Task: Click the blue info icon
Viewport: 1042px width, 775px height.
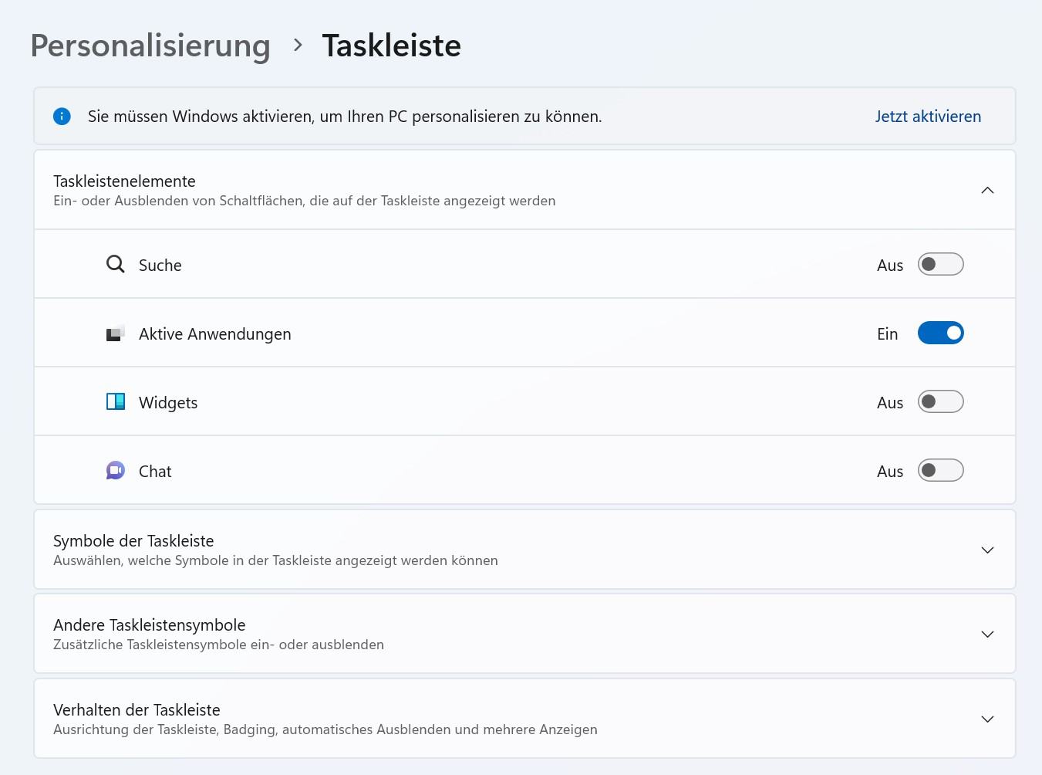Action: (62, 117)
